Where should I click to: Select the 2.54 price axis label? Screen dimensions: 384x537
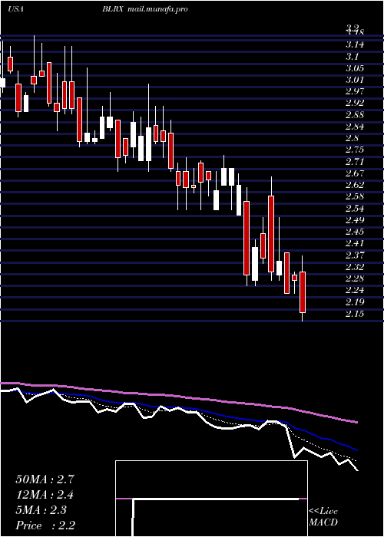(x=355, y=209)
